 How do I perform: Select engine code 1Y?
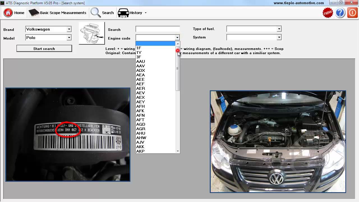pyautogui.click(x=156, y=52)
